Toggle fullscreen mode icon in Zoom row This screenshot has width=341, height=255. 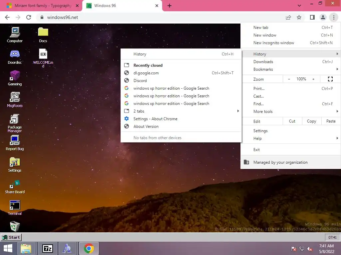click(x=330, y=79)
